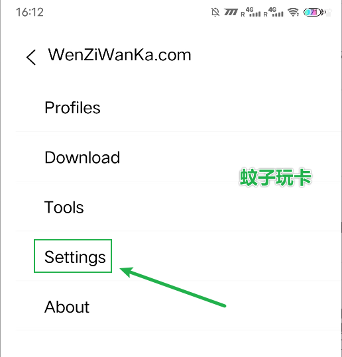Viewport: 342px width, 357px height.
Task: Click the 777 icon in status bar
Action: click(x=231, y=12)
